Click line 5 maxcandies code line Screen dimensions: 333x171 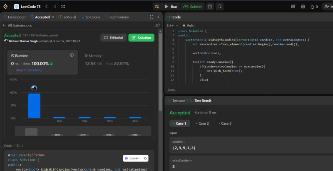[x=246, y=44]
